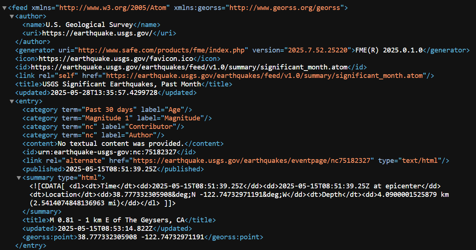Click the U.S. Geological Survey name text
This screenshot has height=250, width=476.
point(89,25)
